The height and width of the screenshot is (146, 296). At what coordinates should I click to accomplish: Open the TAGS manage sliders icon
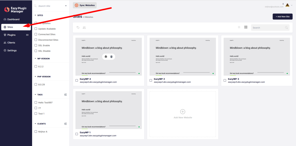click(66, 95)
